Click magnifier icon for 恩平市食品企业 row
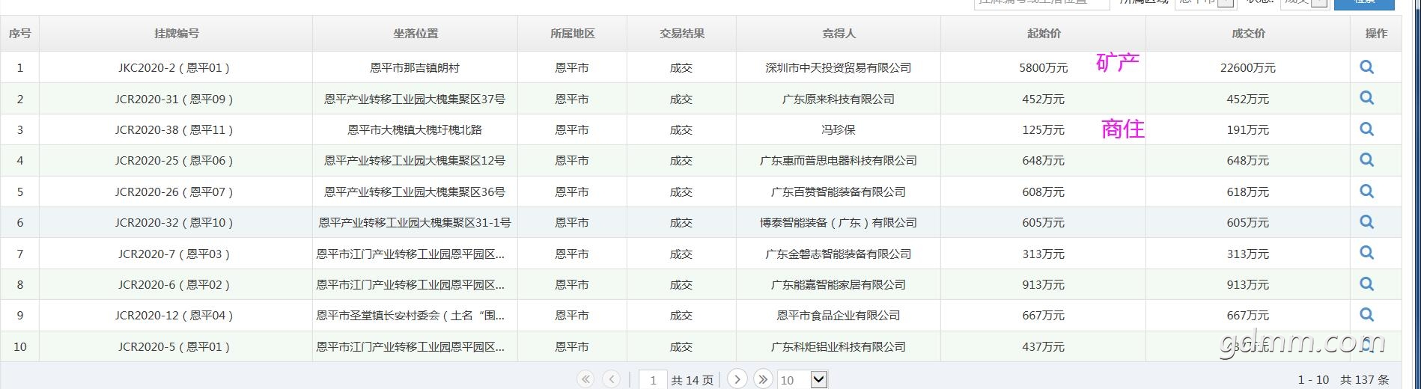Image resolution: width=1421 pixels, height=389 pixels. coord(1366,315)
